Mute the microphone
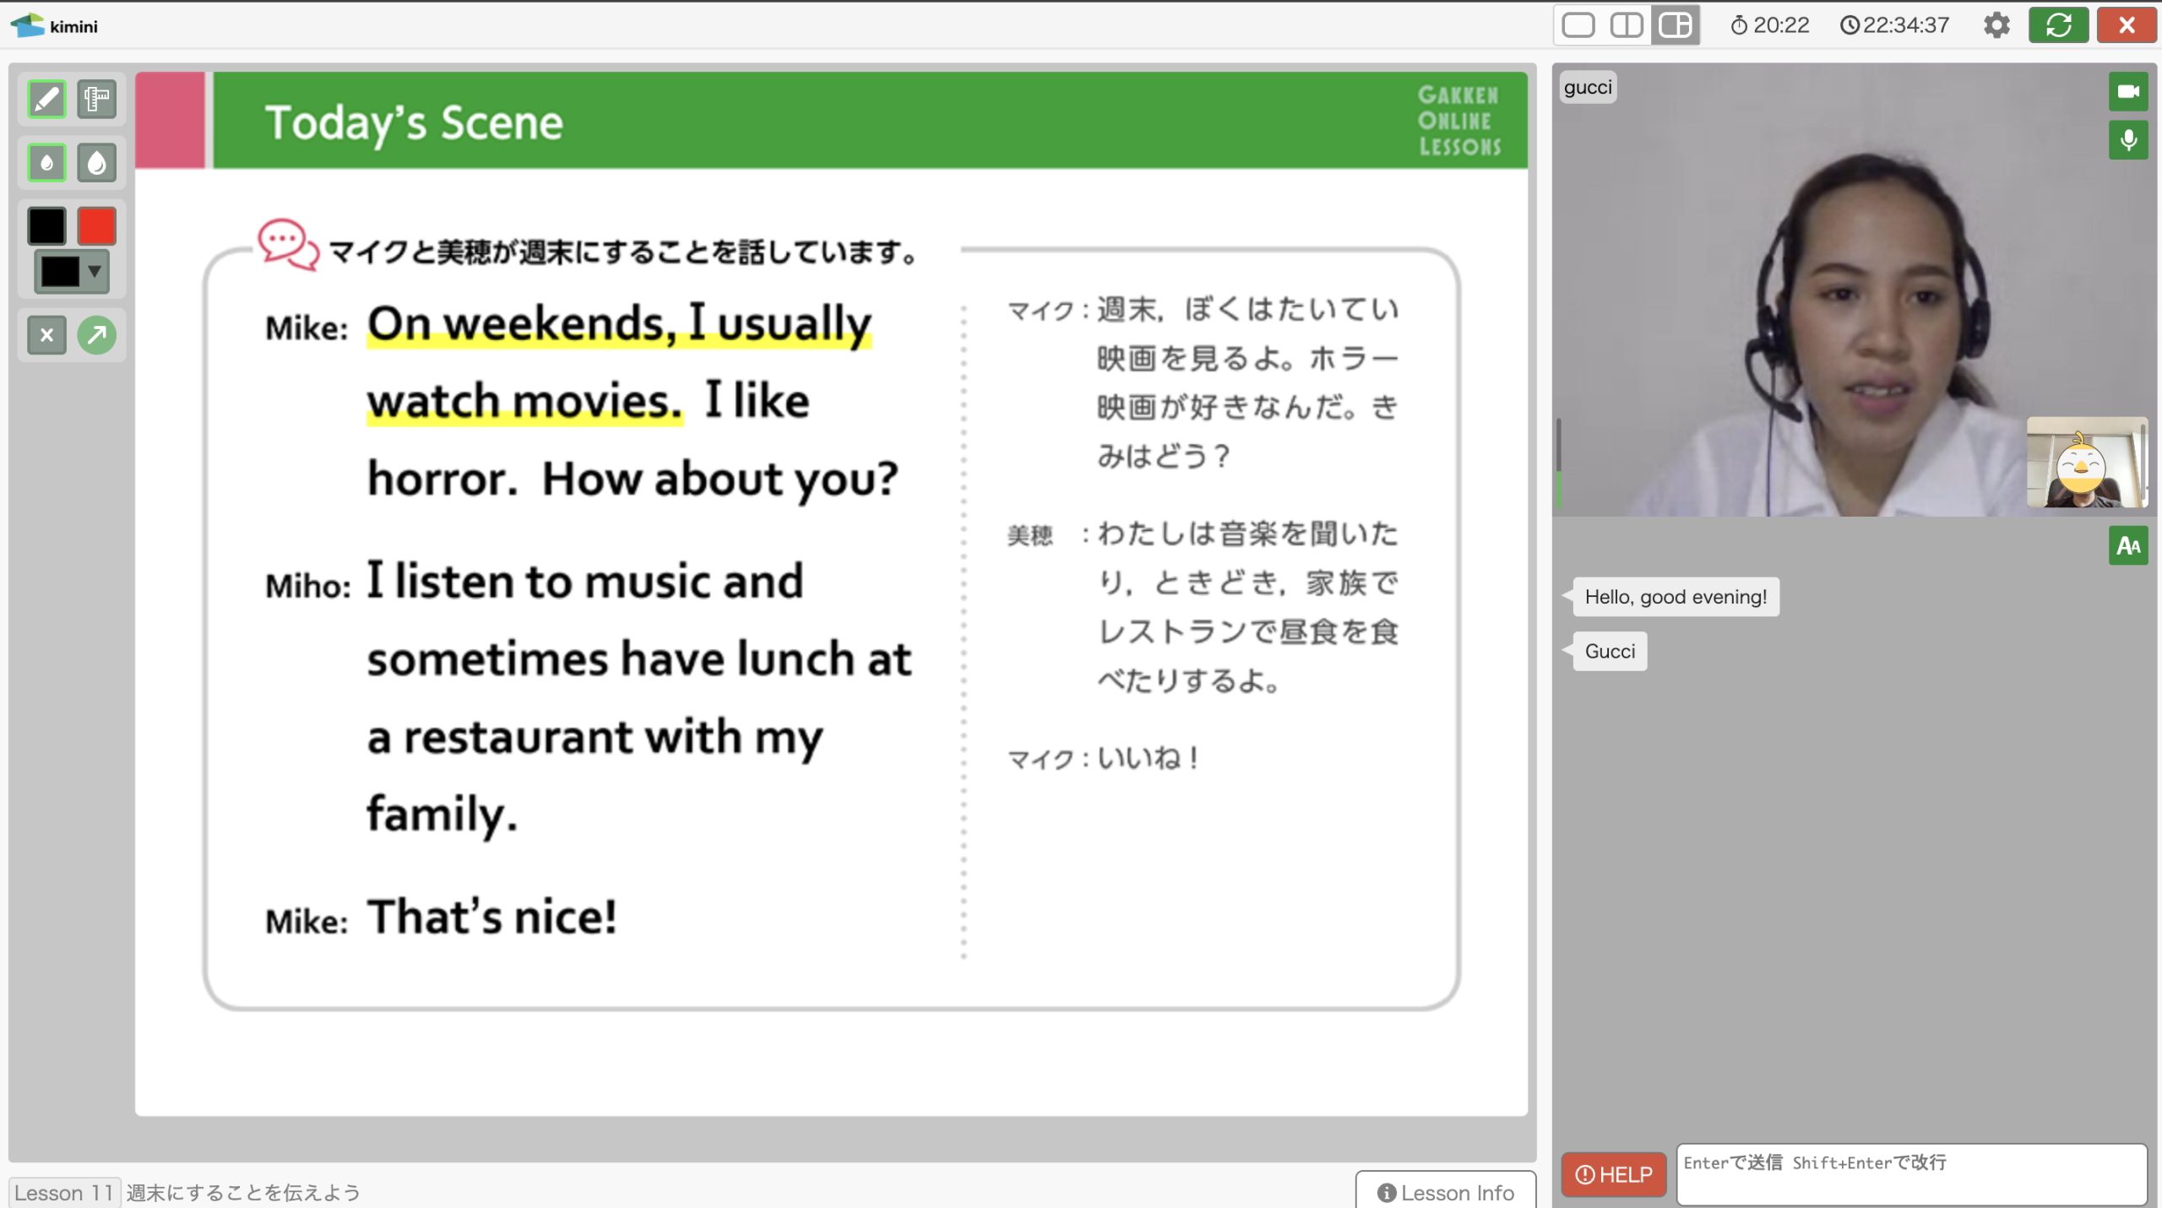 [2127, 140]
